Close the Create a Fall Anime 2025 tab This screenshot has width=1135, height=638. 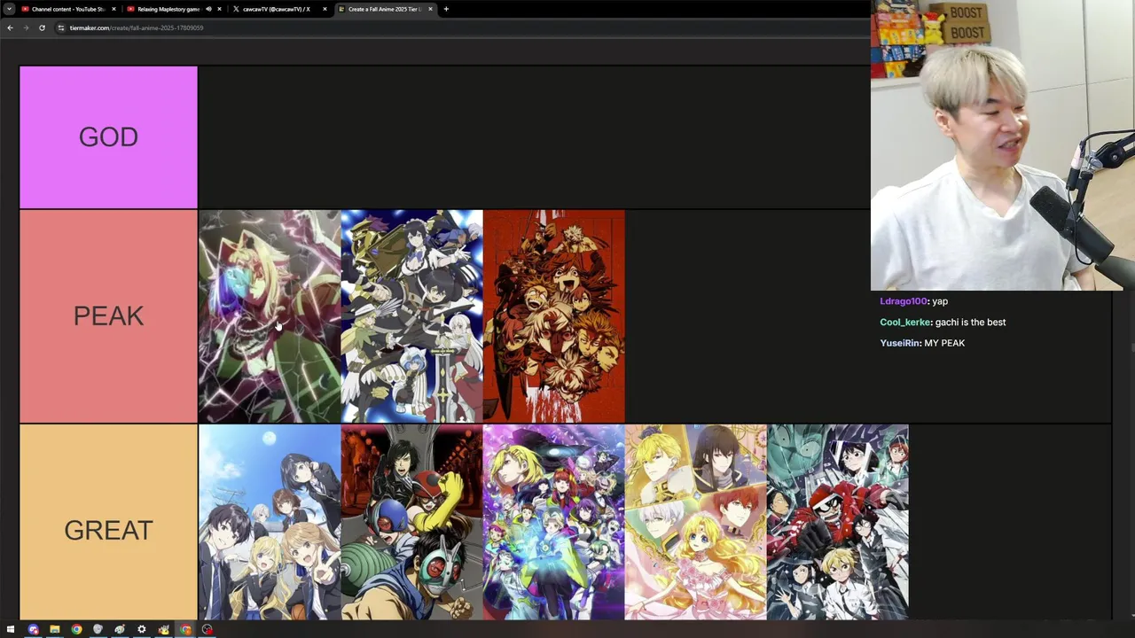[x=430, y=9]
